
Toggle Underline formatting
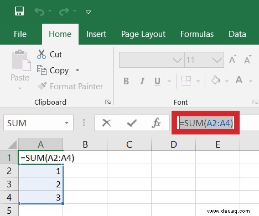(157, 81)
